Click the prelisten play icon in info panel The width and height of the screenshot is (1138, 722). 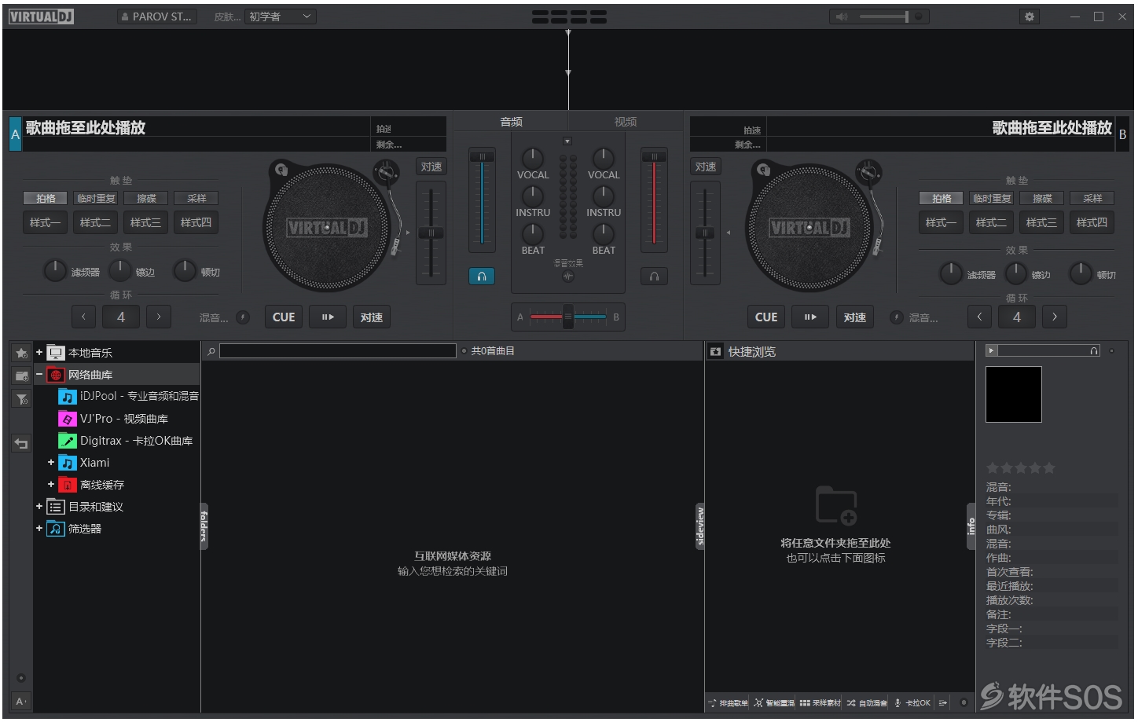(x=992, y=351)
